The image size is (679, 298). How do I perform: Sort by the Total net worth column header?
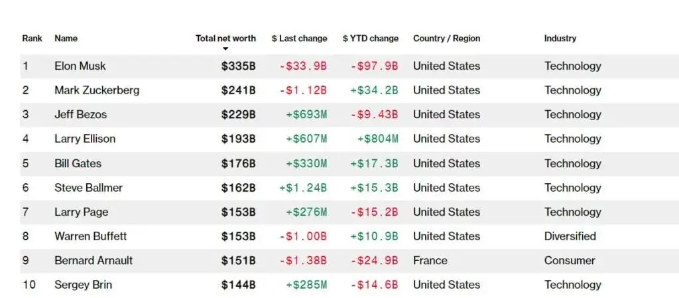[x=225, y=38]
